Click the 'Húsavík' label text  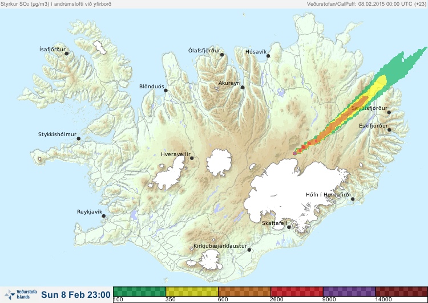(256, 51)
